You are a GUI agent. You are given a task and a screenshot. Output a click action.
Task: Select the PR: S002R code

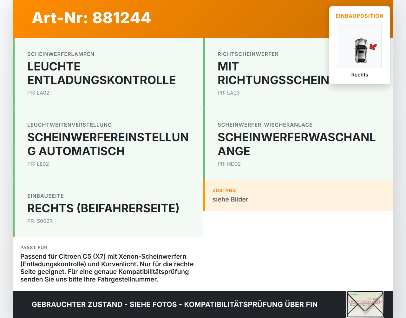40,221
